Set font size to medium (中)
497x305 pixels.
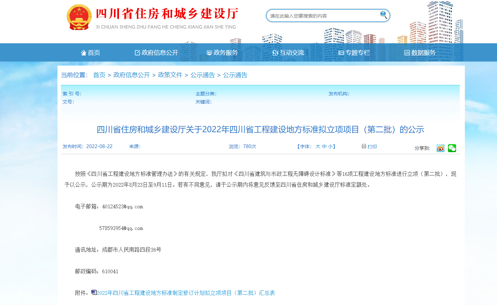click(x=324, y=146)
